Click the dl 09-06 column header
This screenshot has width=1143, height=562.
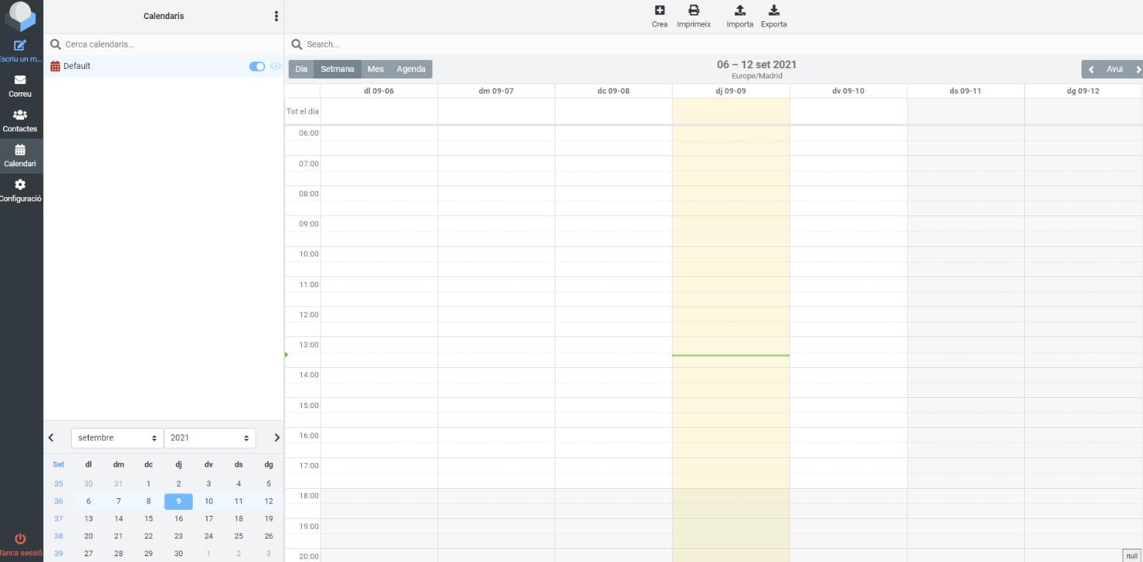pyautogui.click(x=379, y=91)
